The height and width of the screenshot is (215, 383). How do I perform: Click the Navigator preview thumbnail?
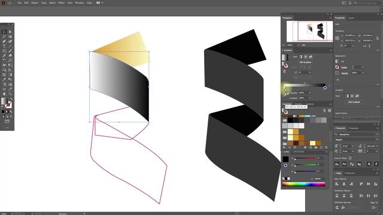pyautogui.click(x=309, y=31)
